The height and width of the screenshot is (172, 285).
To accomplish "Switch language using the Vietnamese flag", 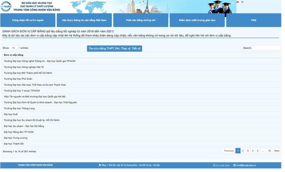I will tap(238, 2).
